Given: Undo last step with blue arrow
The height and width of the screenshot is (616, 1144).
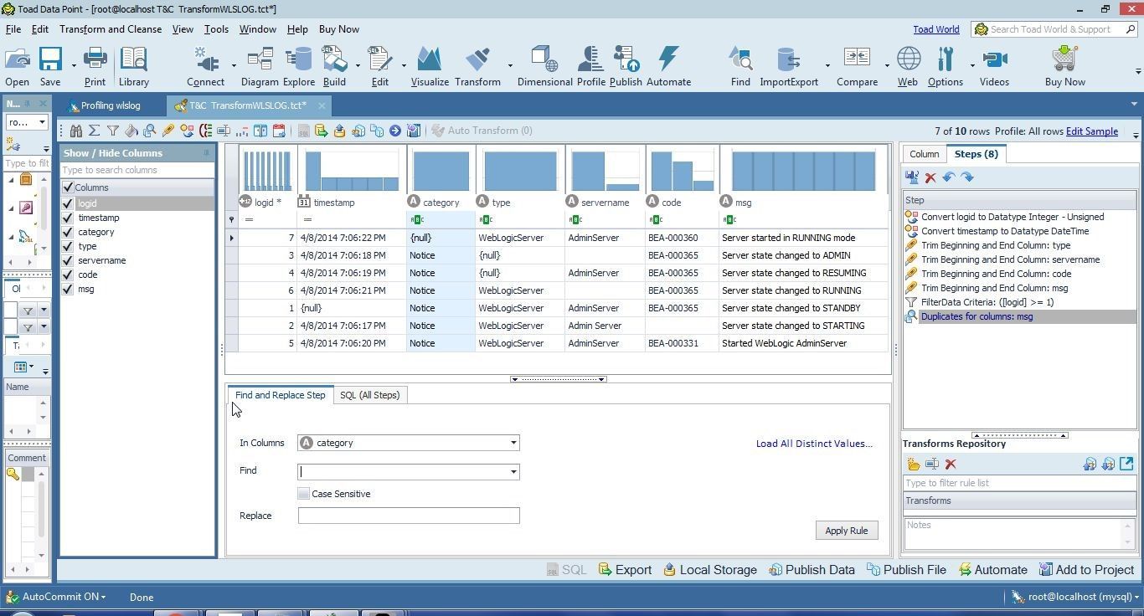Looking at the screenshot, I should point(949,177).
